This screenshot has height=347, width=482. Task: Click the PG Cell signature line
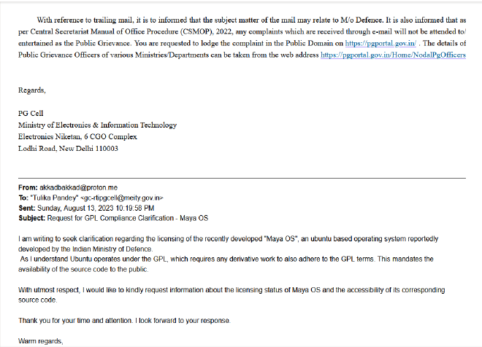coord(31,114)
